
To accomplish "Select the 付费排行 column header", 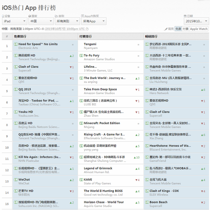I will click(x=86, y=36).
